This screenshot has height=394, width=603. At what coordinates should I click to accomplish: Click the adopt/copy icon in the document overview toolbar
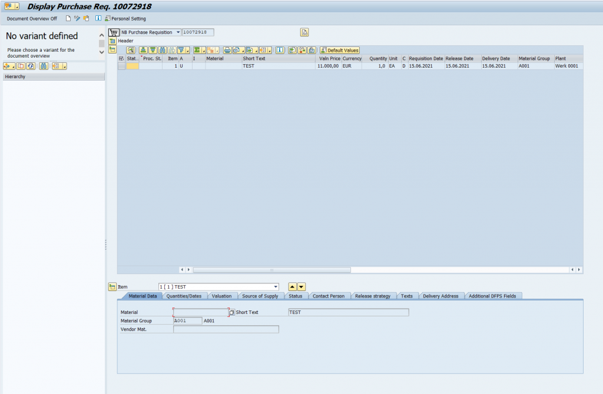coord(21,66)
